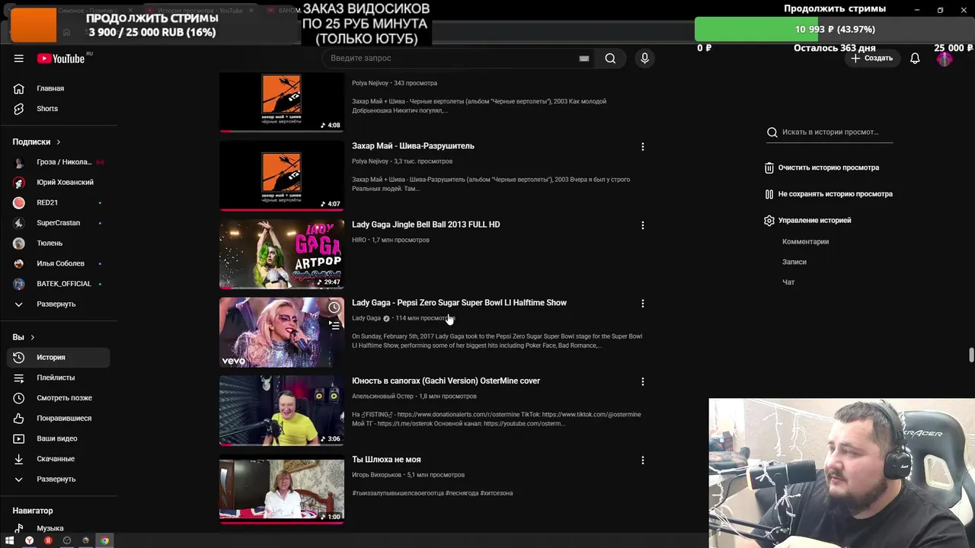Open first Polya Nejivoy channel link, 343 просмотра
The width and height of the screenshot is (975, 548).
pos(370,83)
